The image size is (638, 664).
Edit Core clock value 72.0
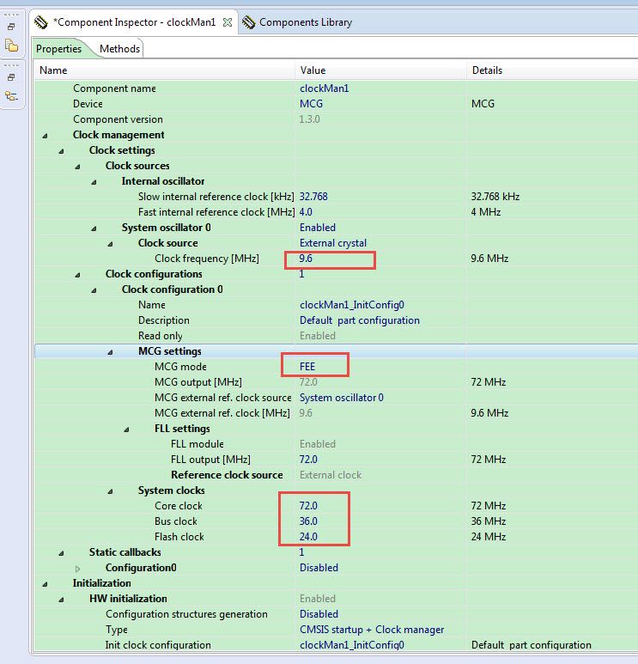tap(308, 506)
